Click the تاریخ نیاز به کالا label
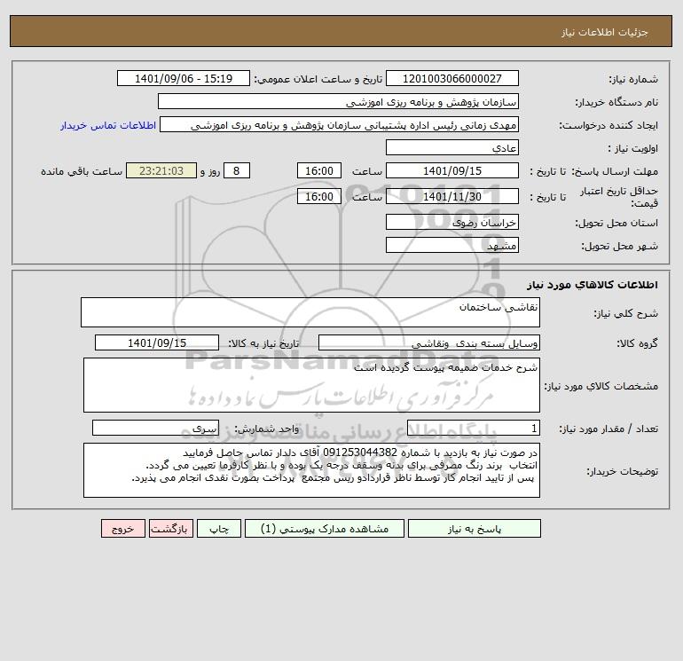Screen dimensions: 683x661 [x=264, y=343]
